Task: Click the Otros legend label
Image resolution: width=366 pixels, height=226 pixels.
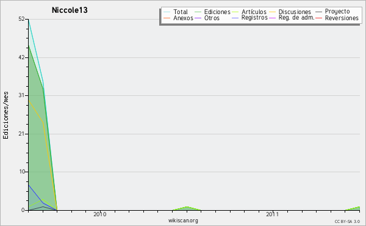Action: coord(212,18)
